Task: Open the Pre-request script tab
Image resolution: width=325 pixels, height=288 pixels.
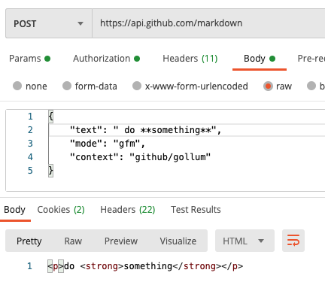Action: (311, 59)
